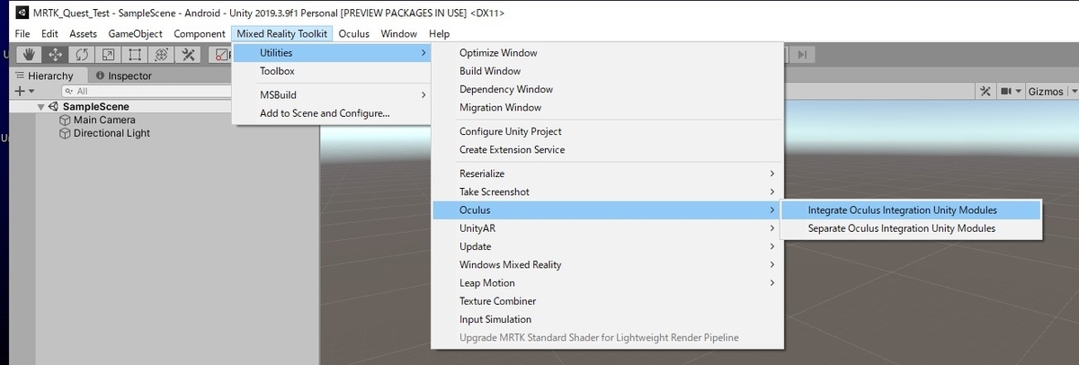Open Dependency Window from Utilities
The height and width of the screenshot is (365, 1079).
tap(608, 89)
